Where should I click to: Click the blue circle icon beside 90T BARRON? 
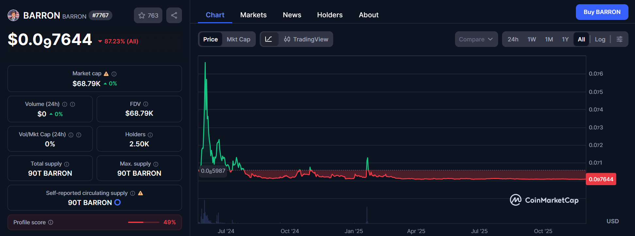(118, 202)
